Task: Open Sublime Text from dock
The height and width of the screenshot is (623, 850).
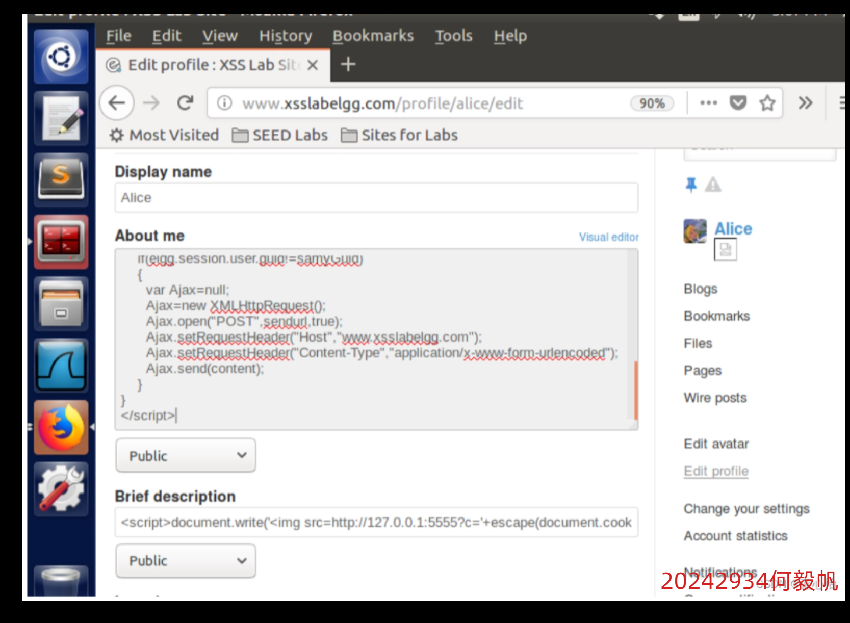Action: (x=61, y=180)
